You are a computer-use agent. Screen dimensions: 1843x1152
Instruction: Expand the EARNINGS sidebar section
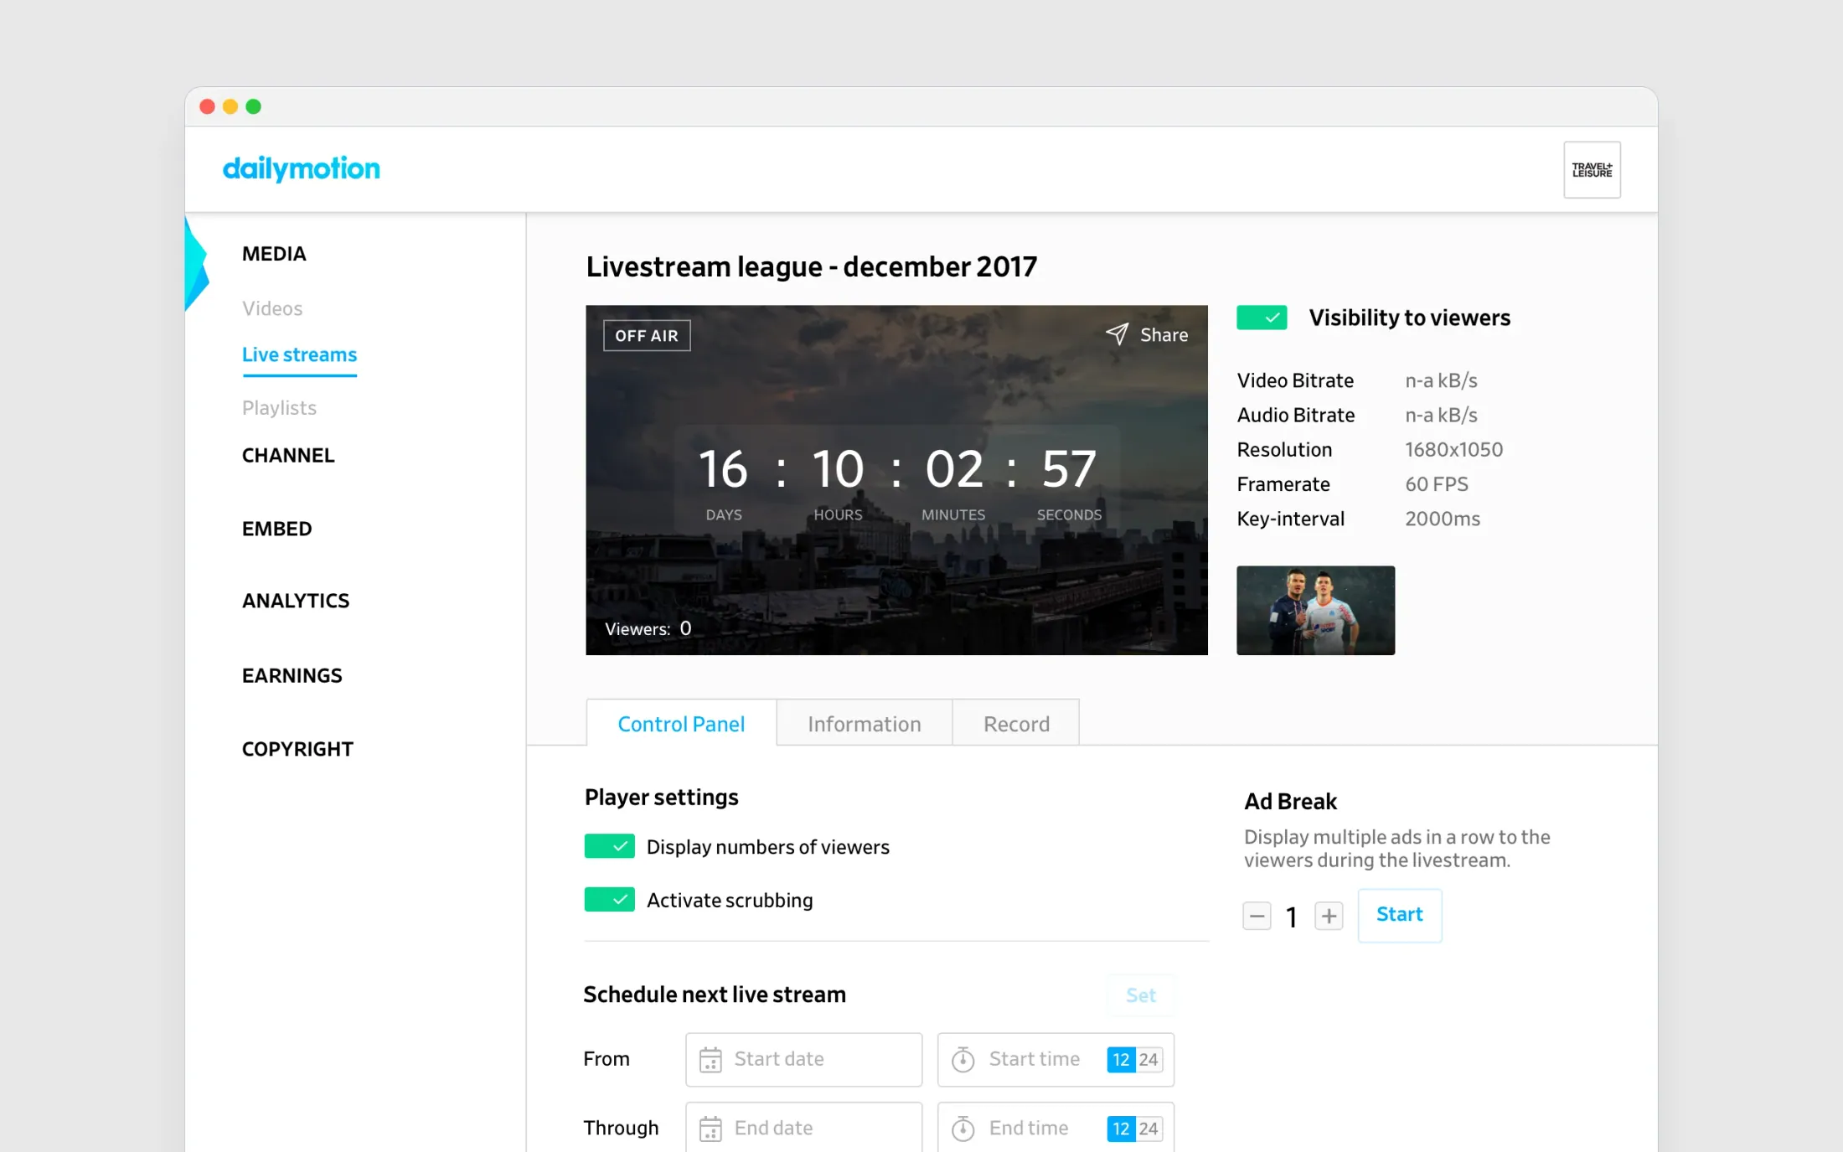pyautogui.click(x=292, y=675)
